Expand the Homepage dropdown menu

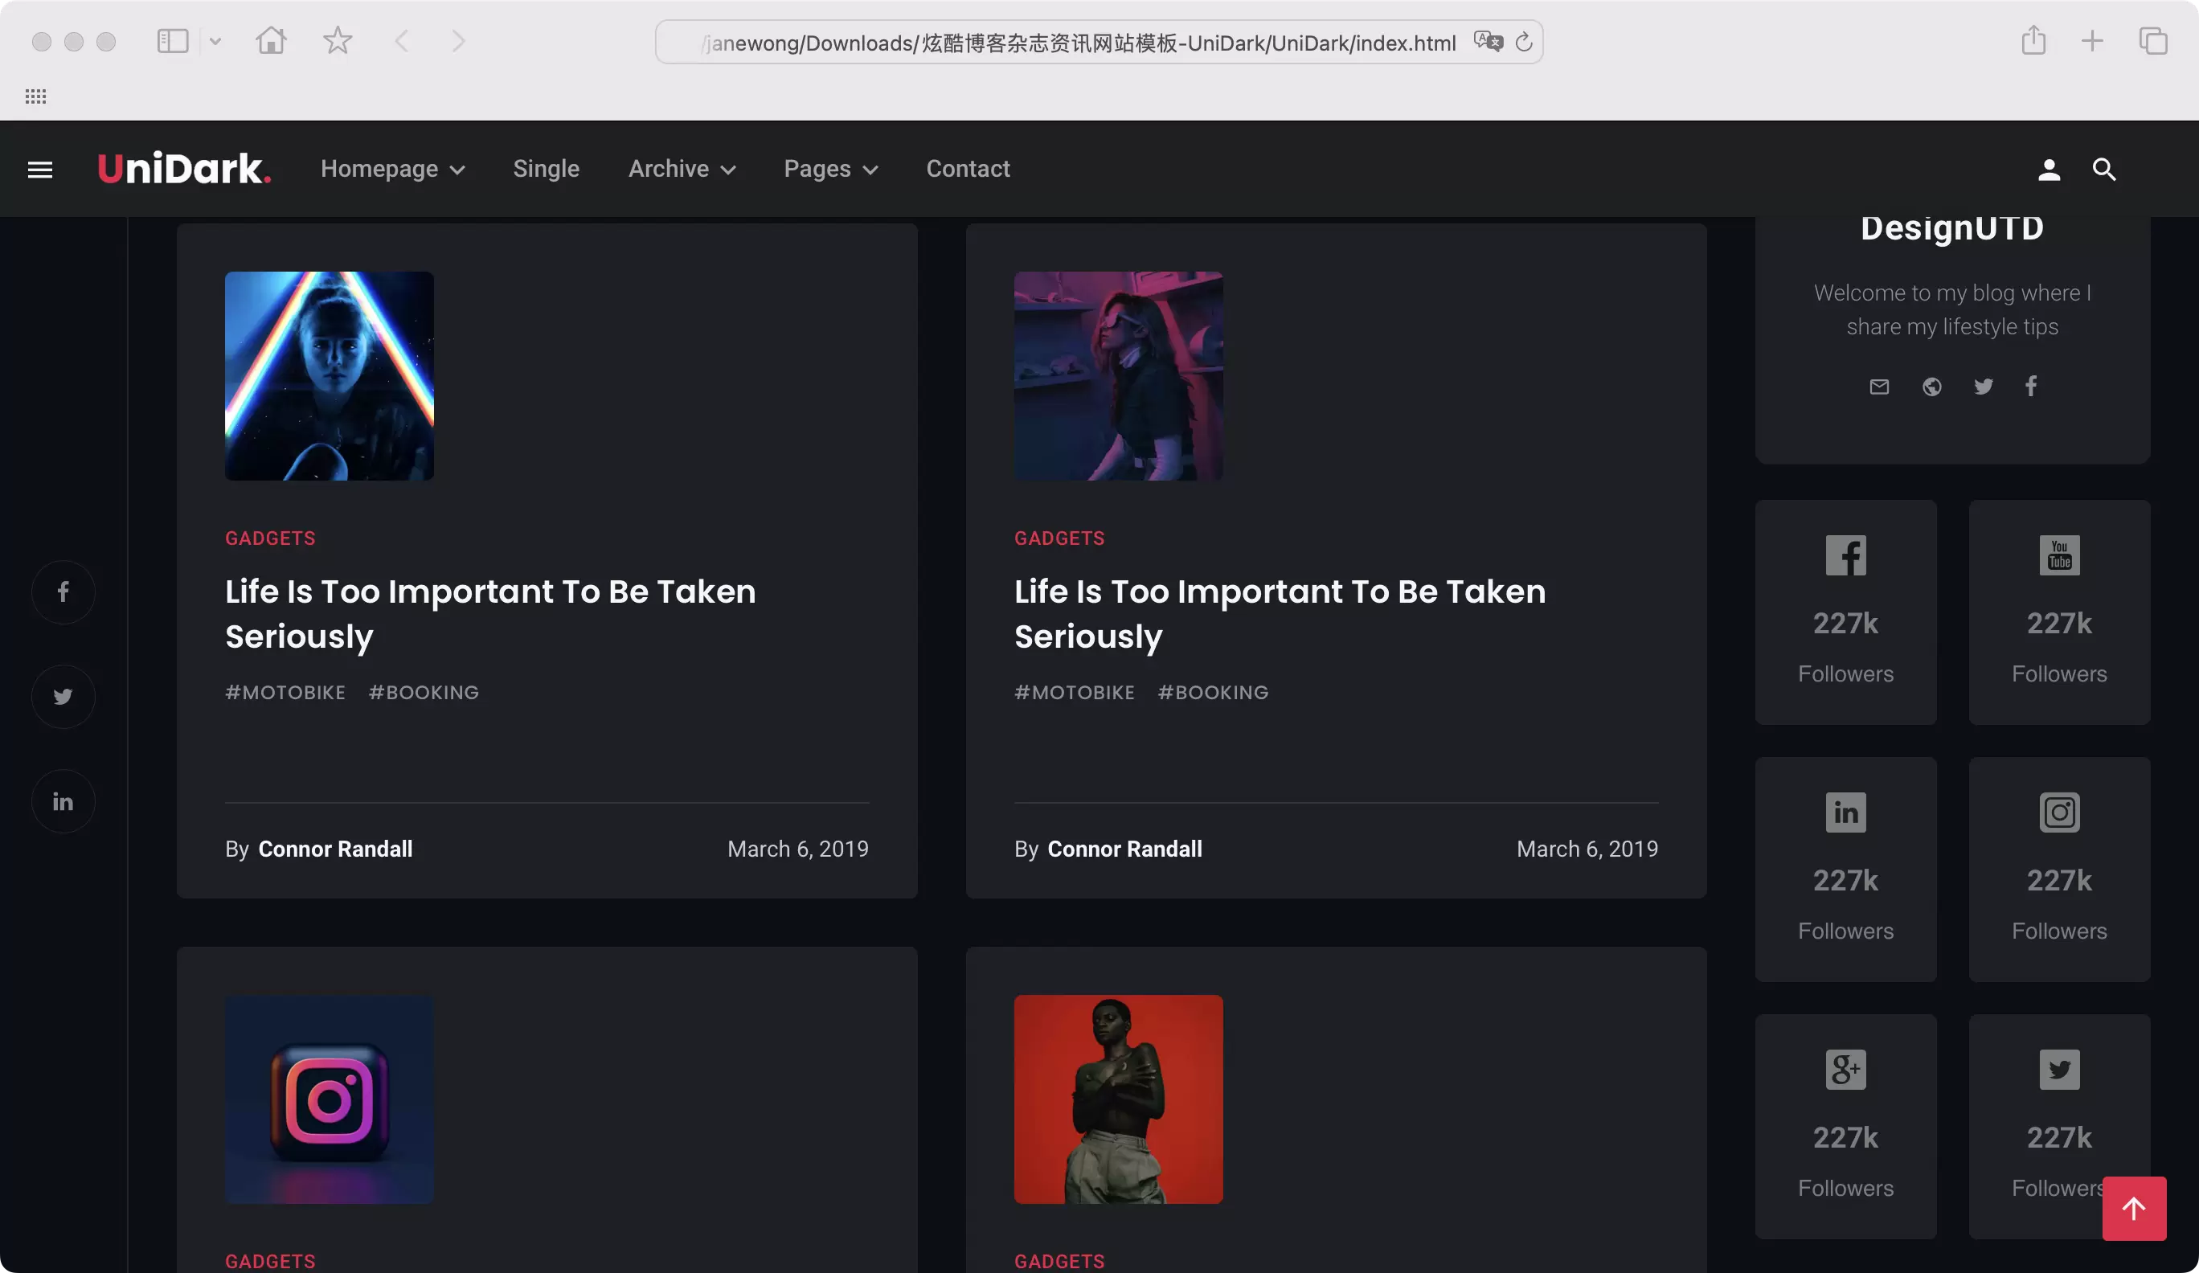click(392, 168)
